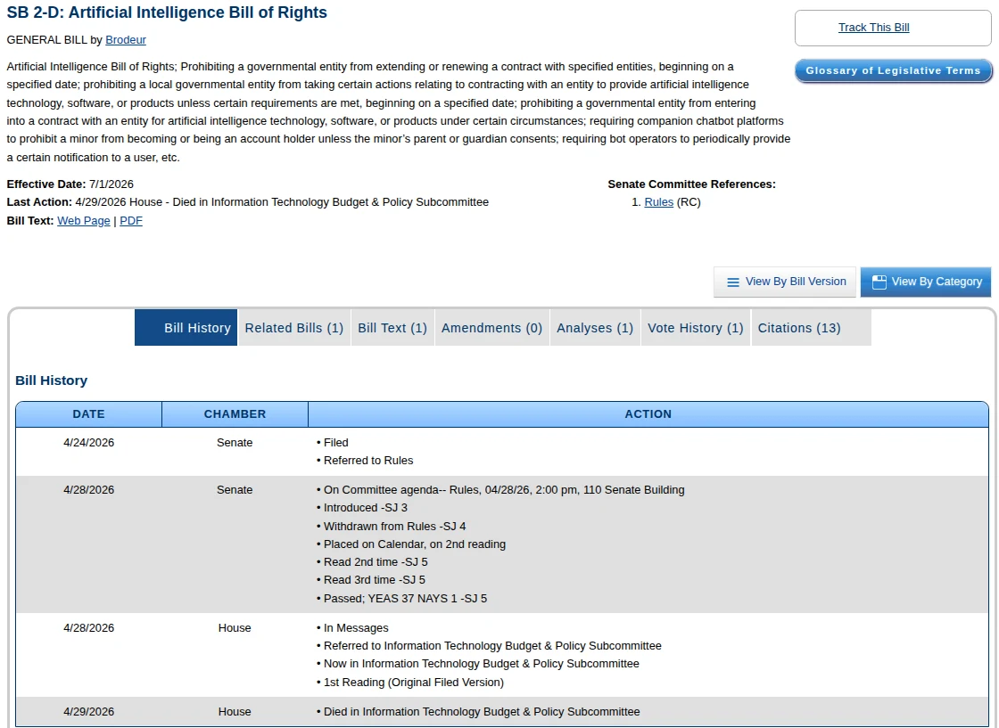Click the 4/29/2026 date cell
This screenshot has height=728, width=999.
(x=88, y=712)
